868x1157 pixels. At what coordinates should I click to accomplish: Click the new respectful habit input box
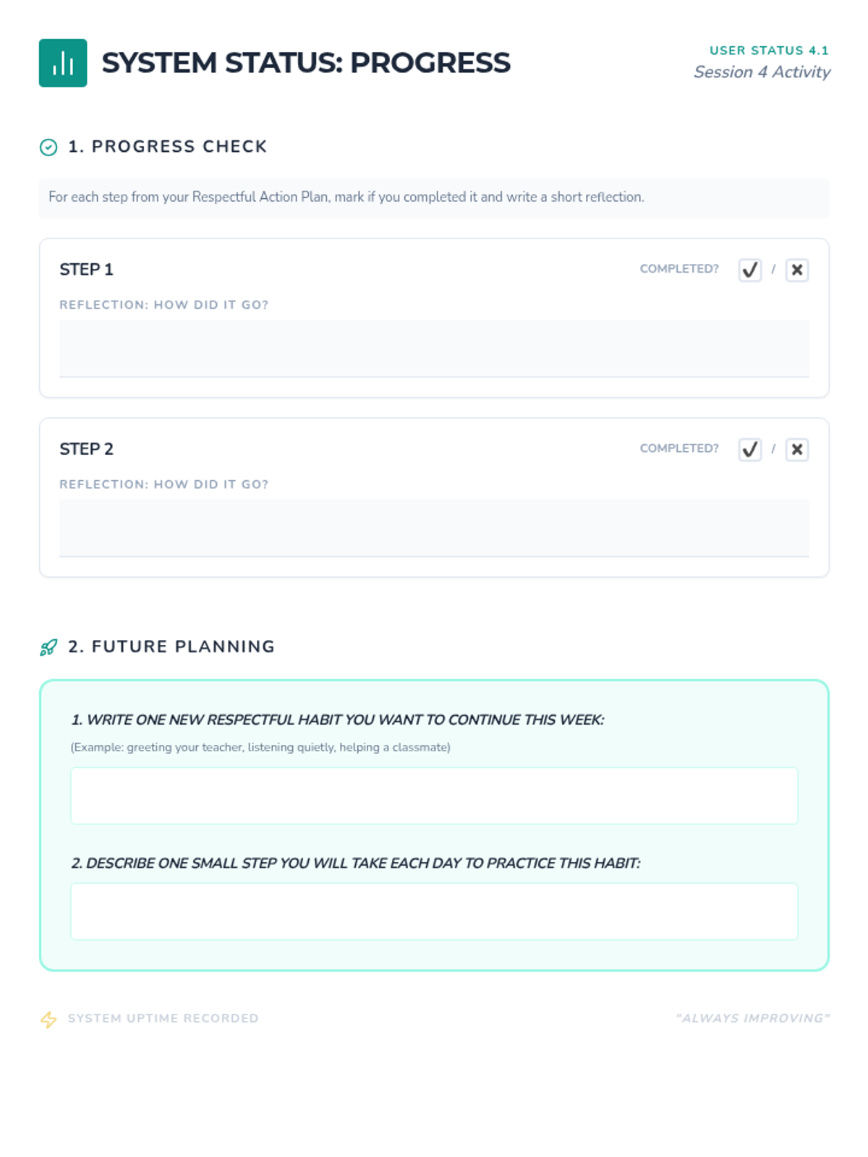point(434,795)
